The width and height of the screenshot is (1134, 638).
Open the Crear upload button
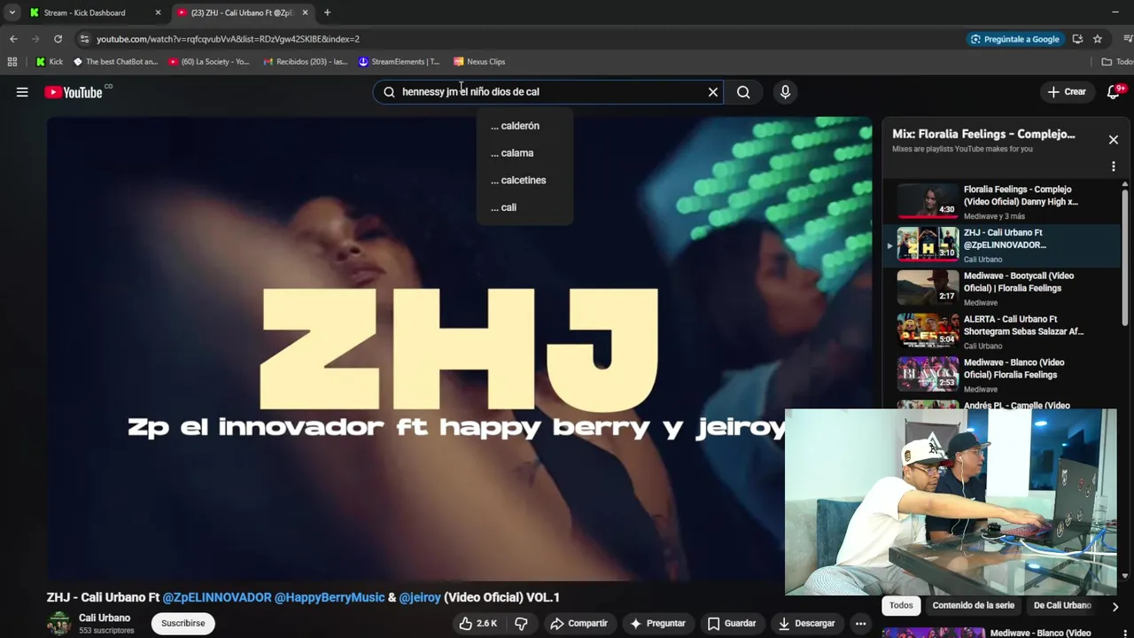click(1067, 92)
